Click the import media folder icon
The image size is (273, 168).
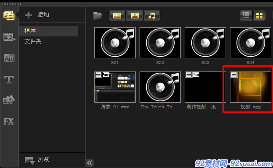coord(98,16)
